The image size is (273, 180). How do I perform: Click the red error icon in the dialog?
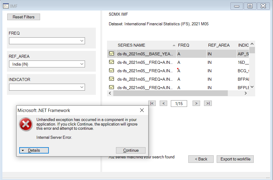[26, 124]
